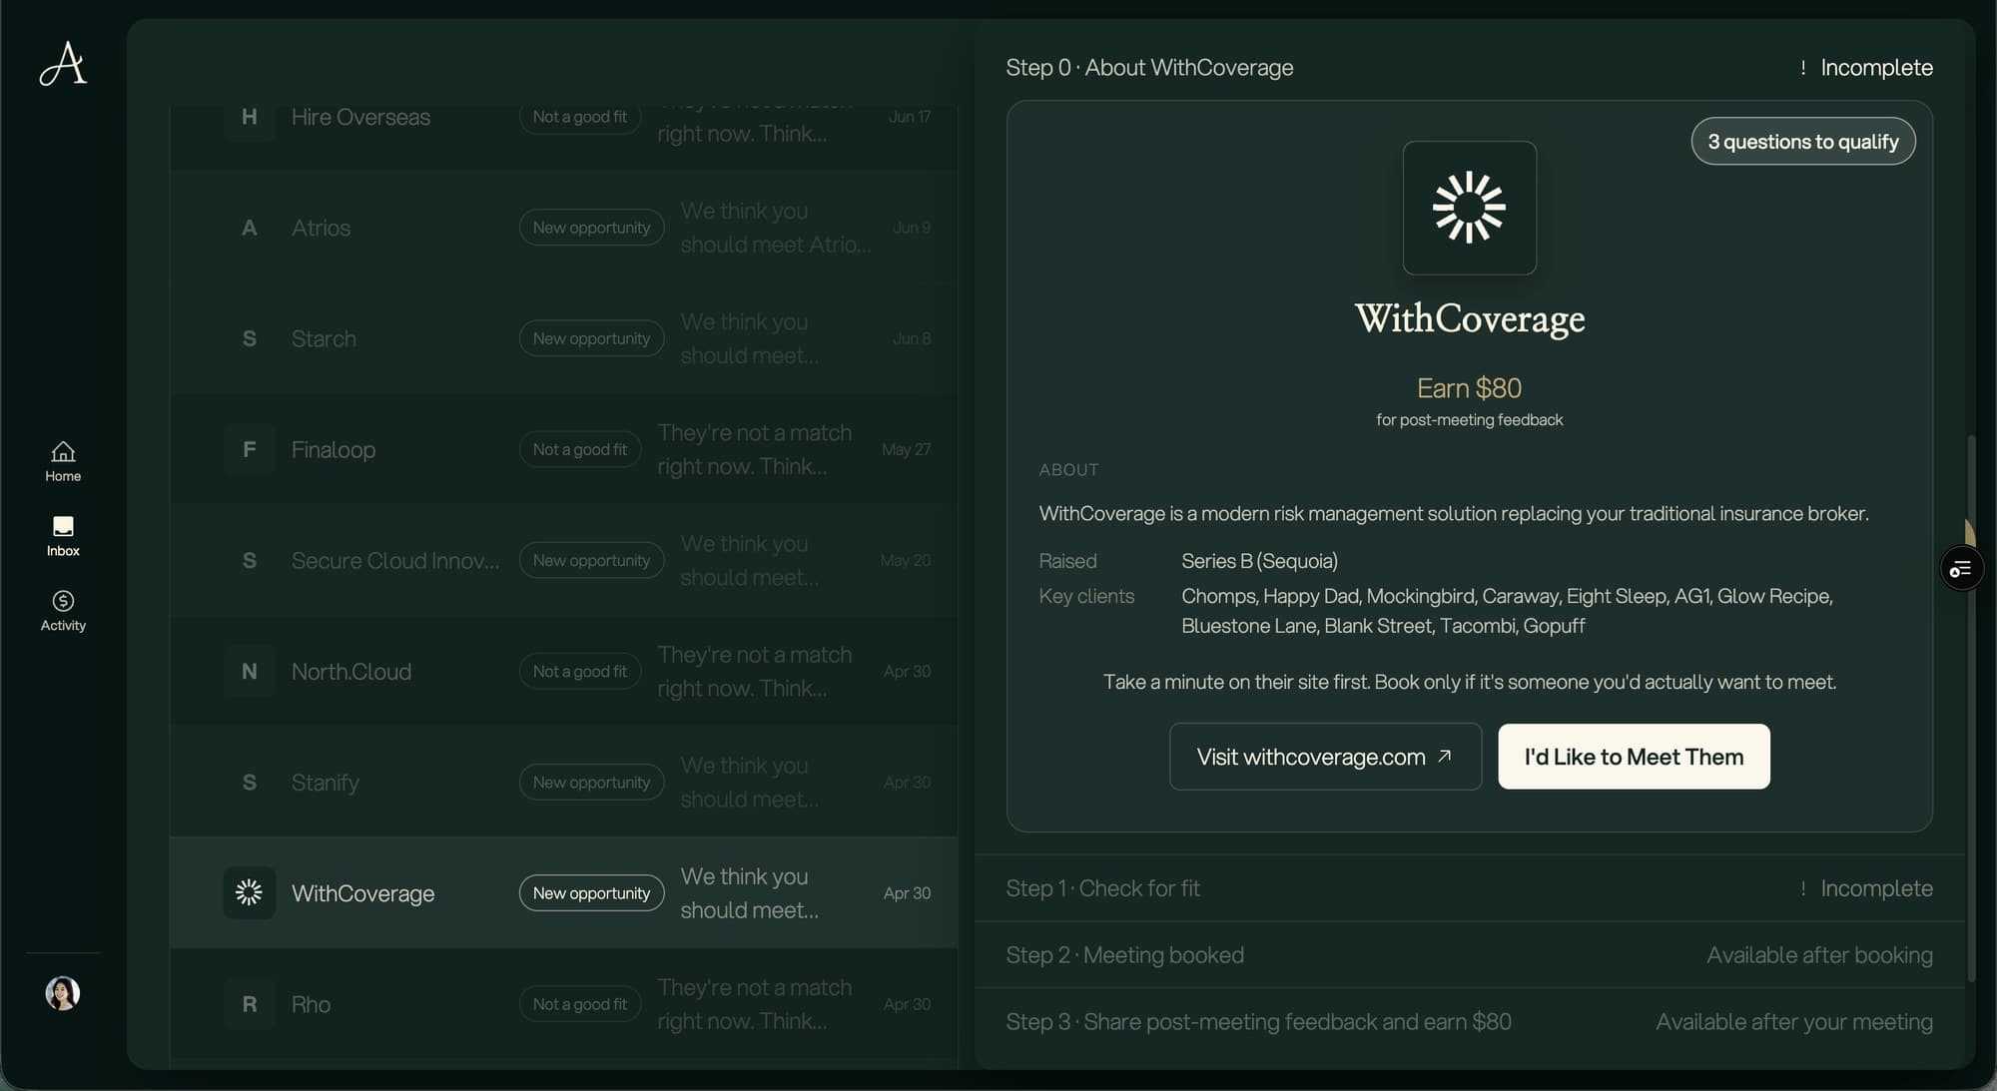Screen dimensions: 1997x1091
Task: Expand Step 2 Meeting booked
Action: pyautogui.click(x=1469, y=954)
